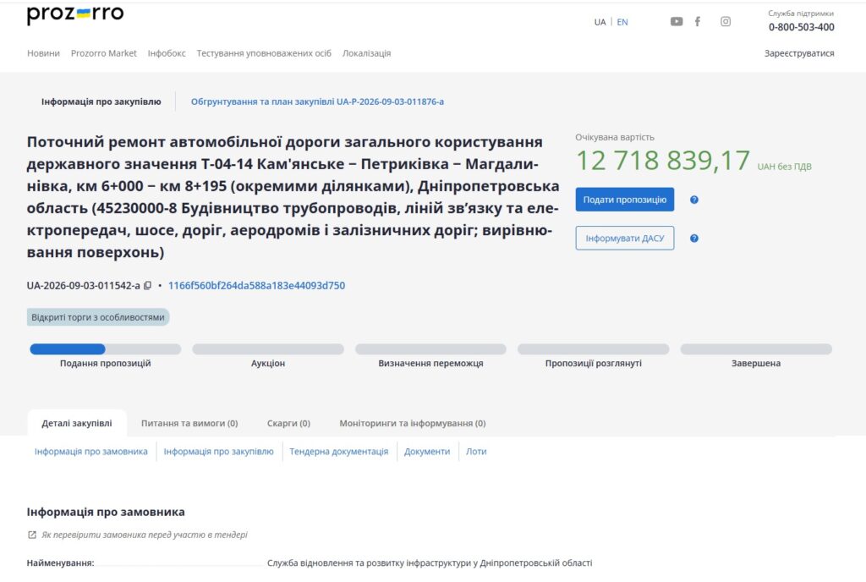Copy tender ID UA-2026-09-03-011542-a with copy icon
Viewport: 866px width, 582px height.
tap(147, 285)
